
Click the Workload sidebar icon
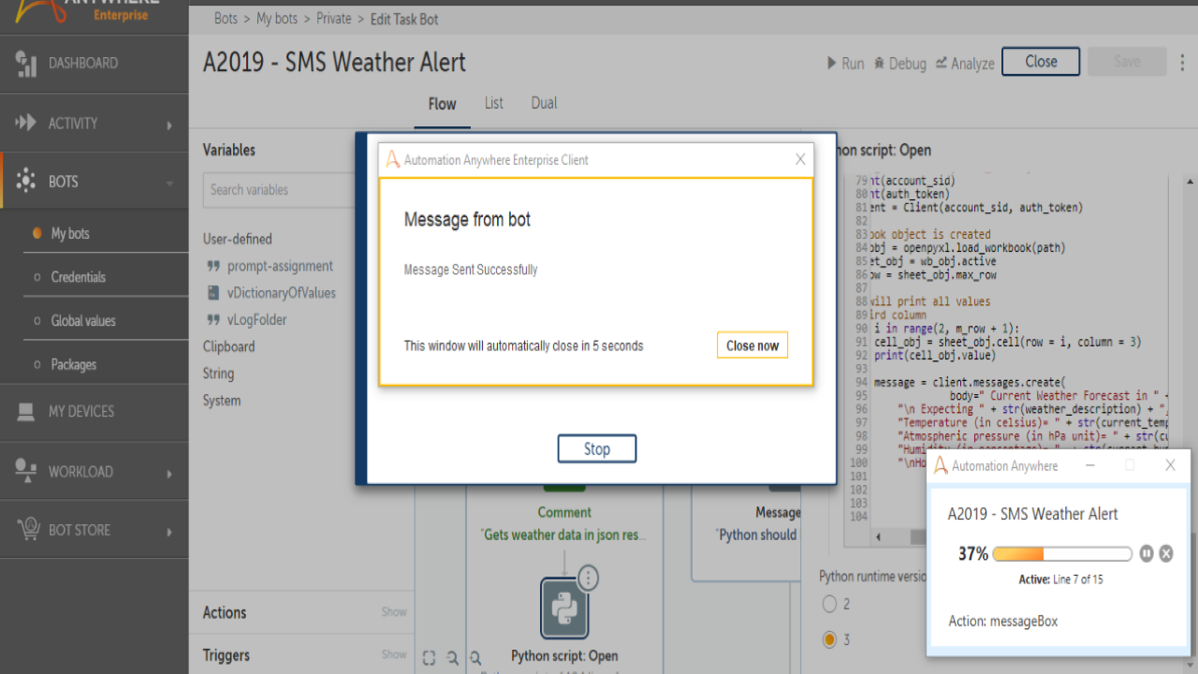coord(25,472)
